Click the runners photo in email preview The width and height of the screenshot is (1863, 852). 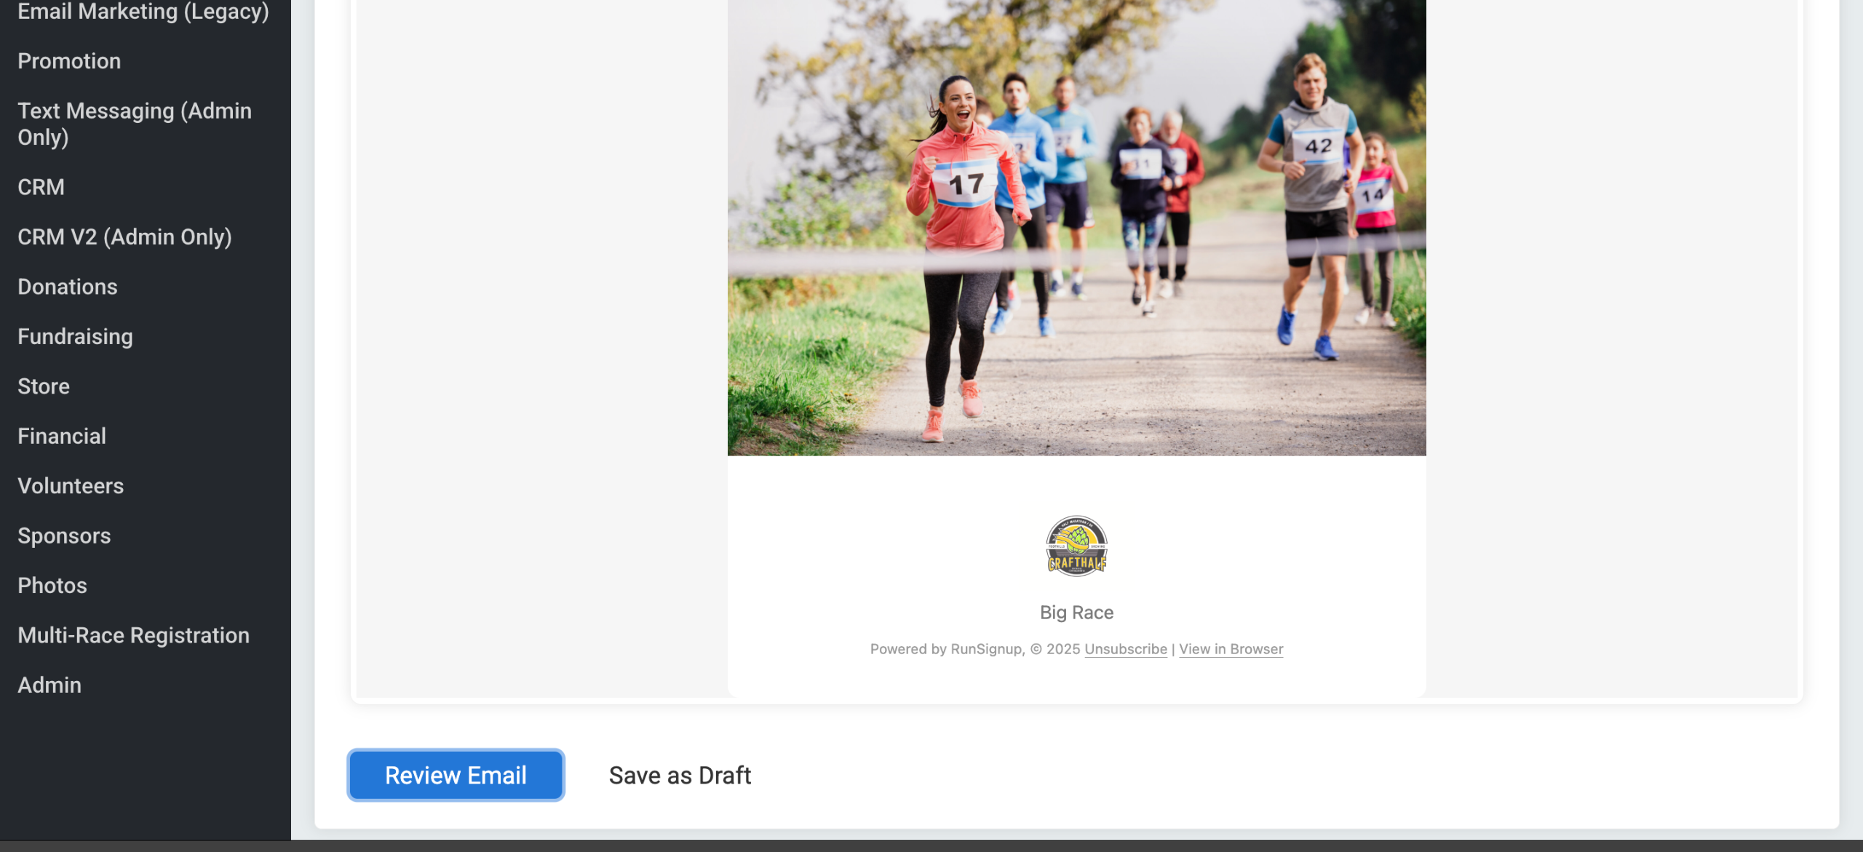tap(1076, 228)
